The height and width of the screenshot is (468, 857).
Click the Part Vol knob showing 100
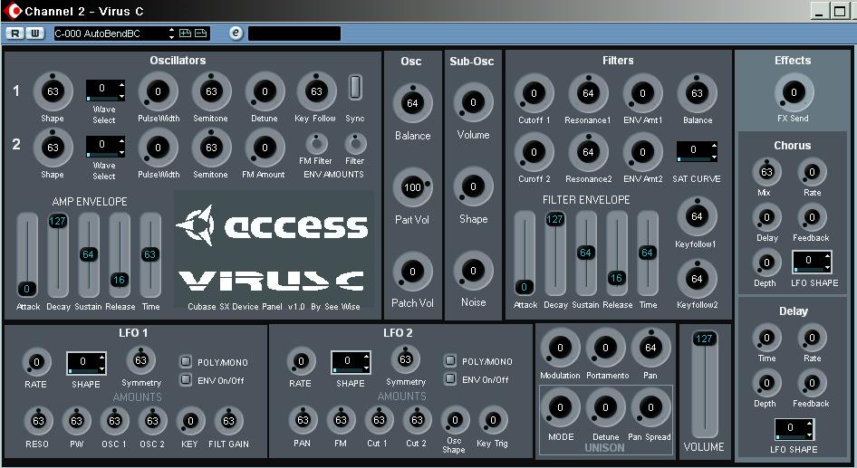point(413,188)
